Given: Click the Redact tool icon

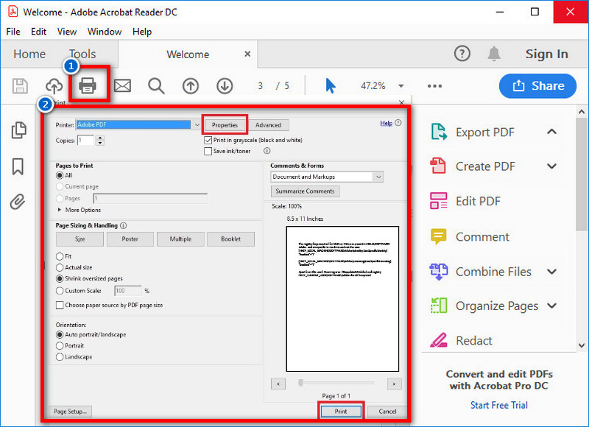Looking at the screenshot, I should coord(438,340).
